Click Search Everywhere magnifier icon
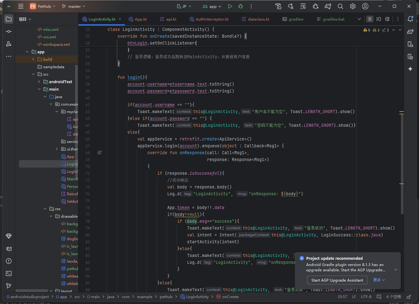419x304 pixels. [340, 6]
